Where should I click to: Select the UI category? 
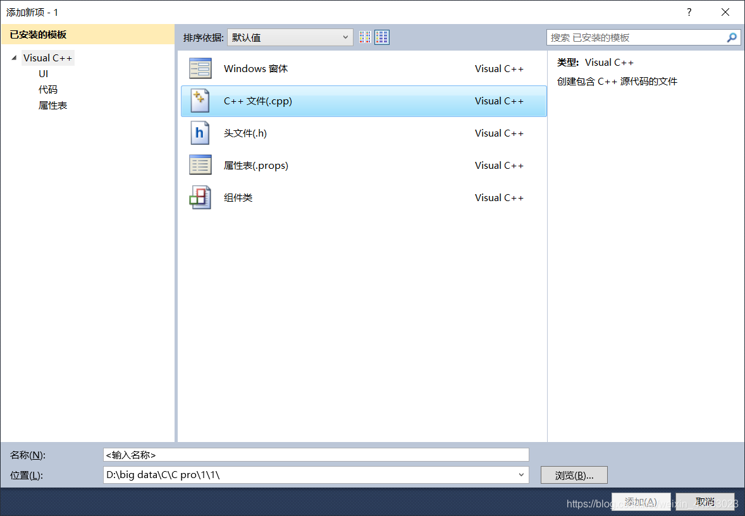click(43, 73)
